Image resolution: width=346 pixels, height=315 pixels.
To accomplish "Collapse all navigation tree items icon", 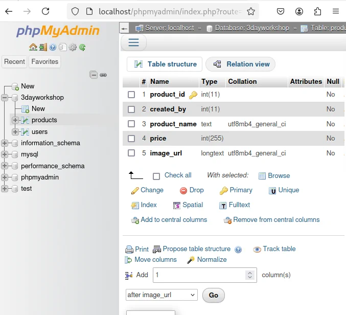I will [x=94, y=75].
